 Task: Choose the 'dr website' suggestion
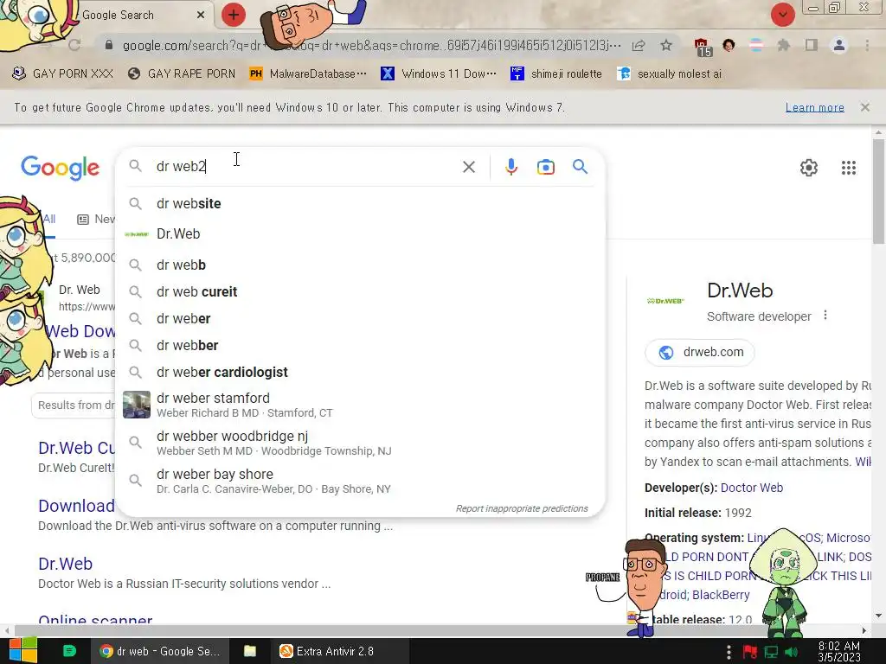[359, 203]
